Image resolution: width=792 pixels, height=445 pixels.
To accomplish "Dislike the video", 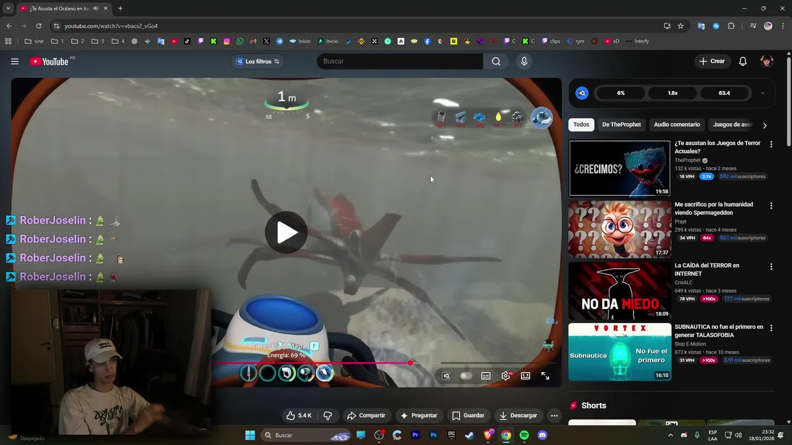I will [328, 415].
